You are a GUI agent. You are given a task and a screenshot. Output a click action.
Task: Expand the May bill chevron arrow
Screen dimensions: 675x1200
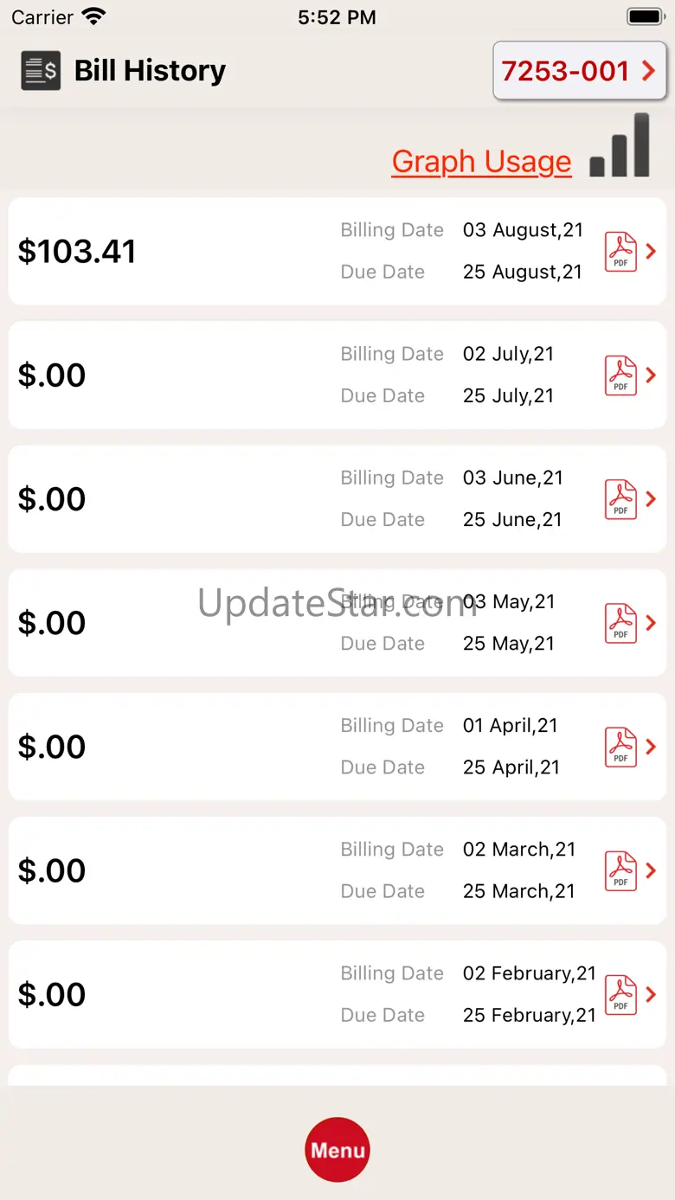click(x=652, y=623)
